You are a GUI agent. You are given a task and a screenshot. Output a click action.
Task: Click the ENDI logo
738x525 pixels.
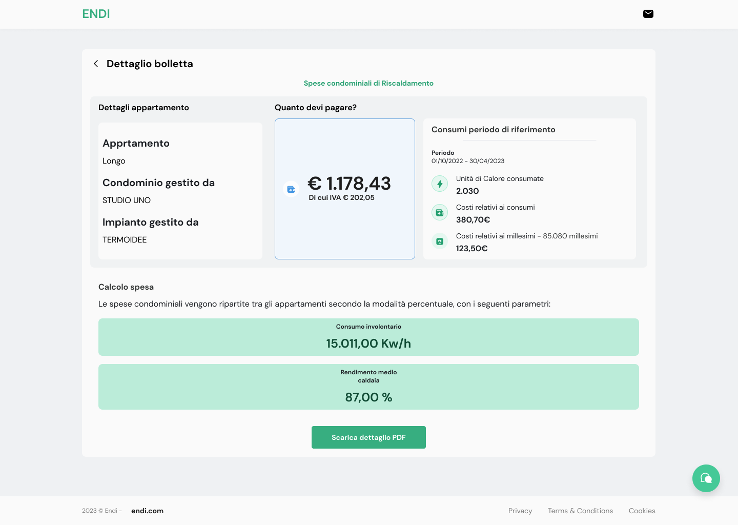pos(96,14)
